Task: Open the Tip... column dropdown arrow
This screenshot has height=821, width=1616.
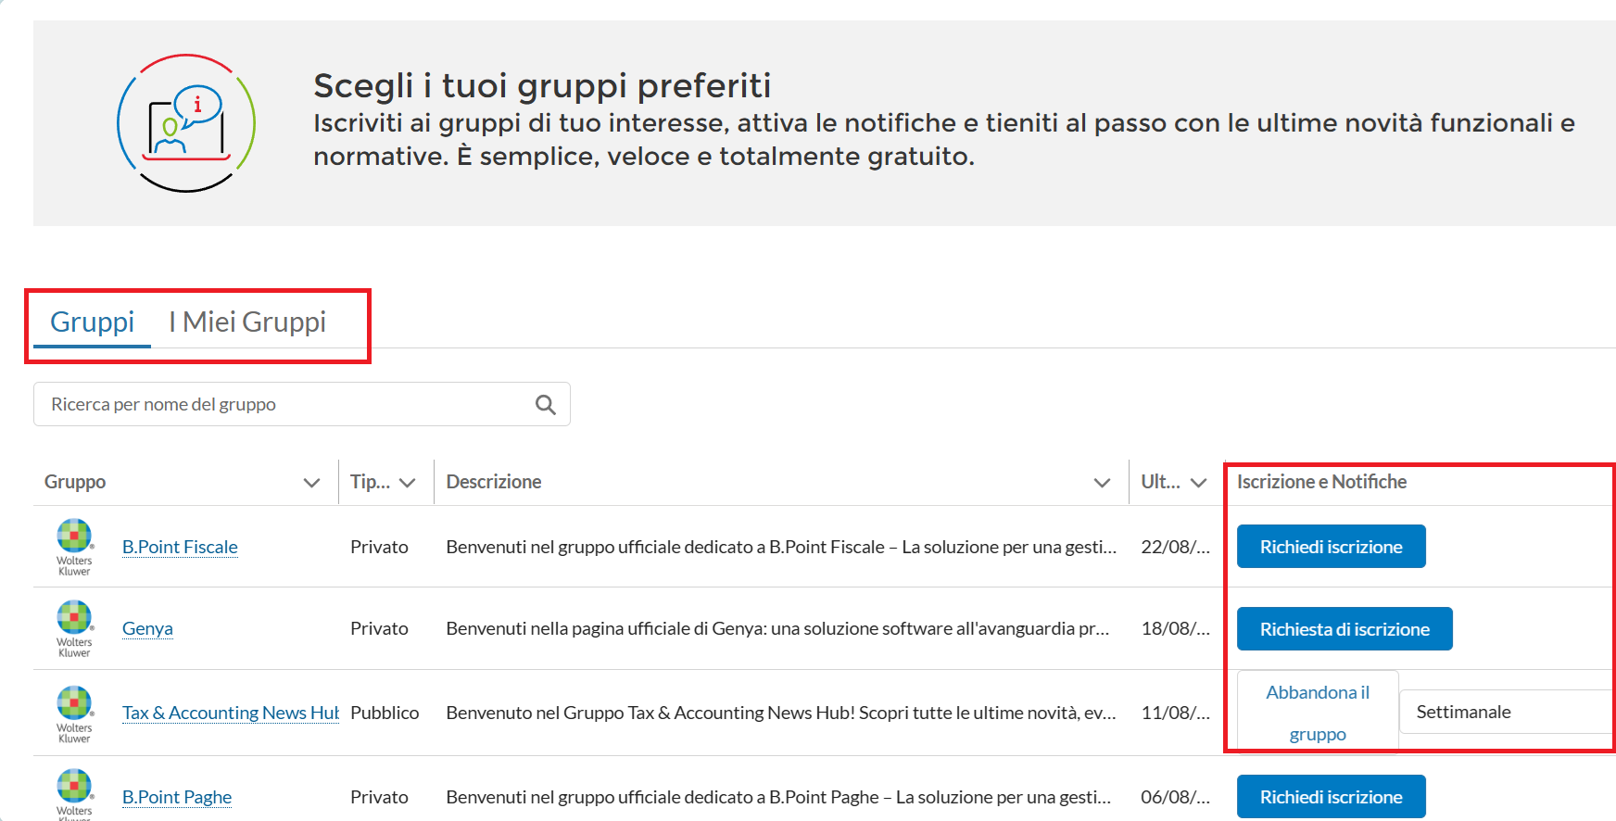Action: [x=407, y=483]
